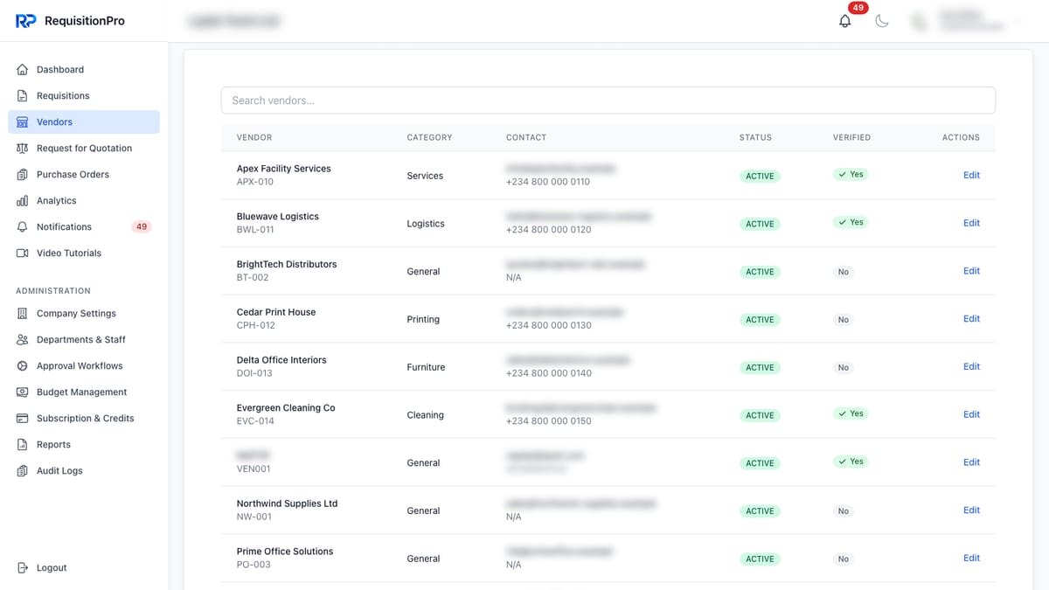Click the CONTACT column header
The image size is (1049, 590).
[526, 137]
